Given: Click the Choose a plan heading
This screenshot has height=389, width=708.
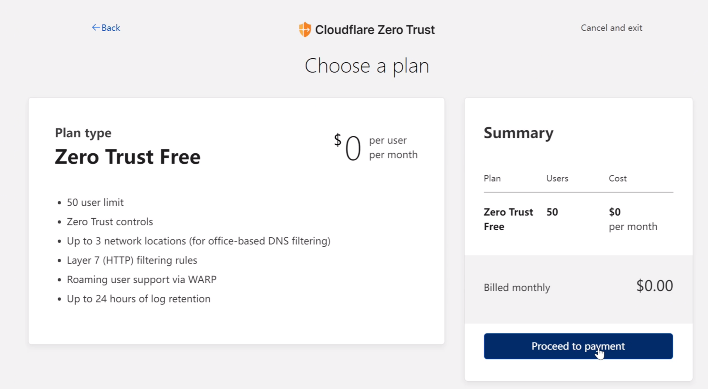Looking at the screenshot, I should coord(367,66).
